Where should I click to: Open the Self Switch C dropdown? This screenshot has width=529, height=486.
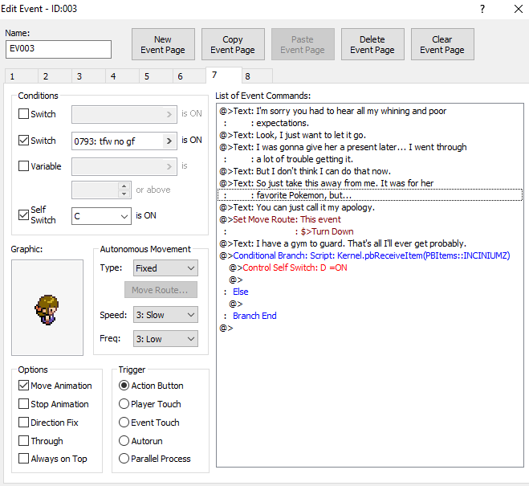click(101, 216)
